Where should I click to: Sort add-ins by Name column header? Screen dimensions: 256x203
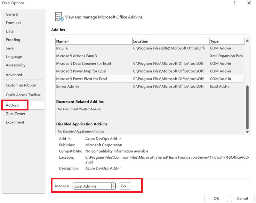pyautogui.click(x=94, y=41)
